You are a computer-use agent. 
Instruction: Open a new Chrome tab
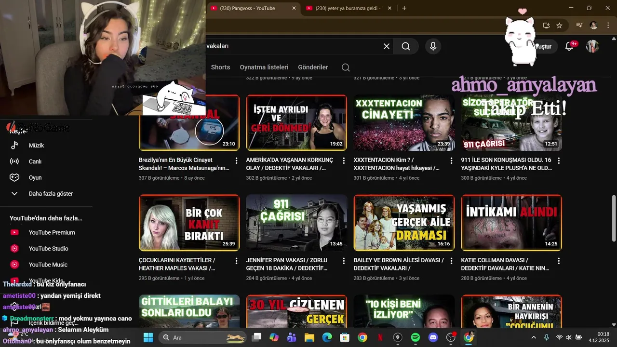[x=404, y=8]
